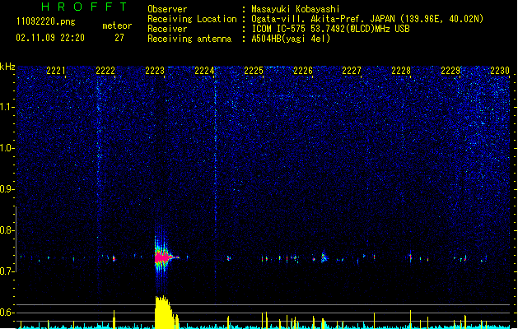Image resolution: width=518 pixels, height=329 pixels.
Task: Click the 1.1 kHz axis label
Action: [7, 107]
